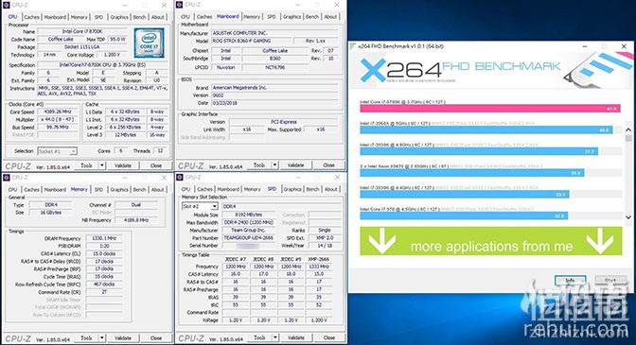Select the Bench tab in Memory window

139,189
